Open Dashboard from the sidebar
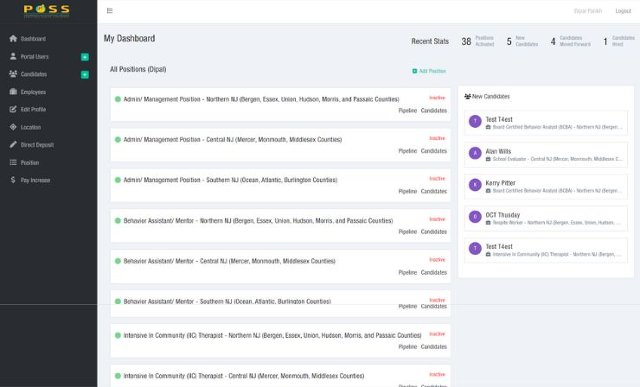Viewport: 640px width, 387px height. click(33, 39)
